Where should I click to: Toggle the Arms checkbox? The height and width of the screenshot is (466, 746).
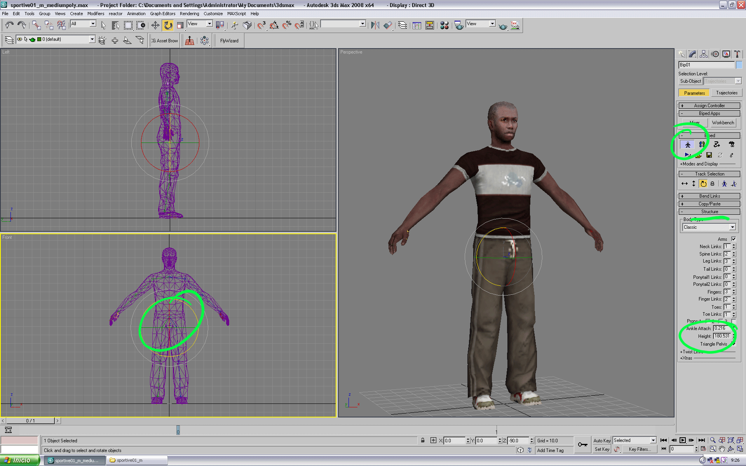click(734, 239)
